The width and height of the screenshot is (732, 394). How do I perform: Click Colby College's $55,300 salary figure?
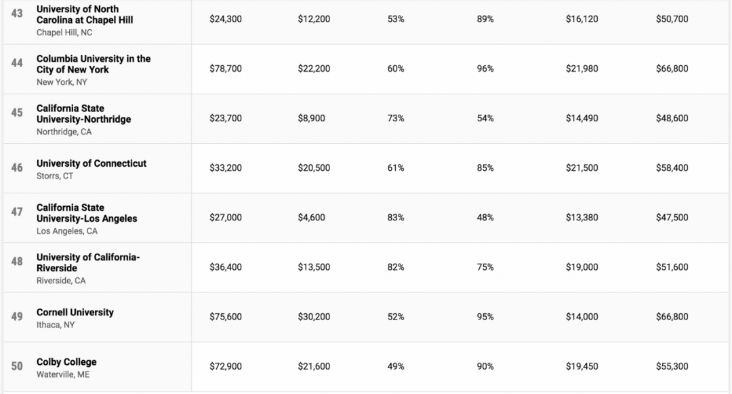click(672, 366)
